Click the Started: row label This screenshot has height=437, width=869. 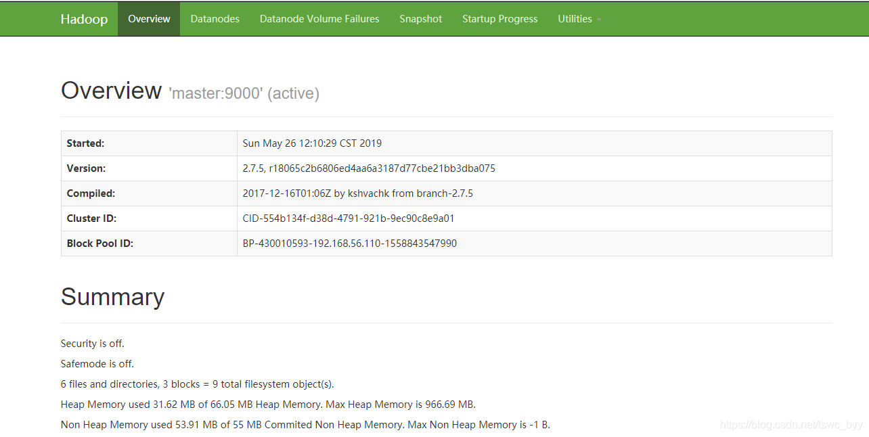(x=85, y=143)
